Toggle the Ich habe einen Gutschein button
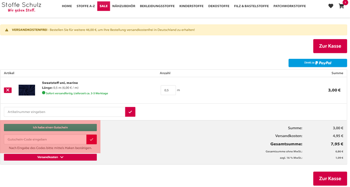 point(50,127)
